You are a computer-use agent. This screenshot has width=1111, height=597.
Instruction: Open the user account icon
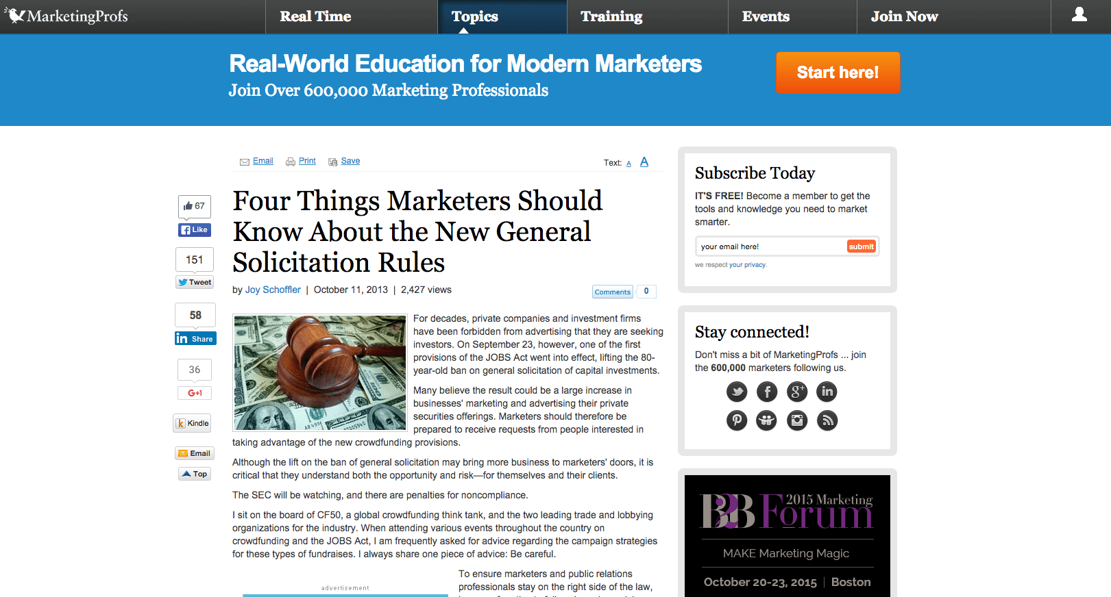[1079, 14]
